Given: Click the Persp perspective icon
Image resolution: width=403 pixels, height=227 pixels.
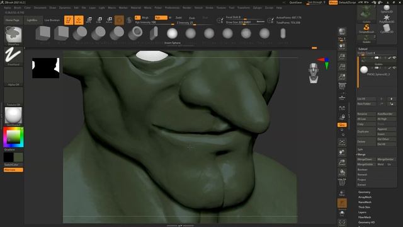Looking at the screenshot, I should point(342,86).
